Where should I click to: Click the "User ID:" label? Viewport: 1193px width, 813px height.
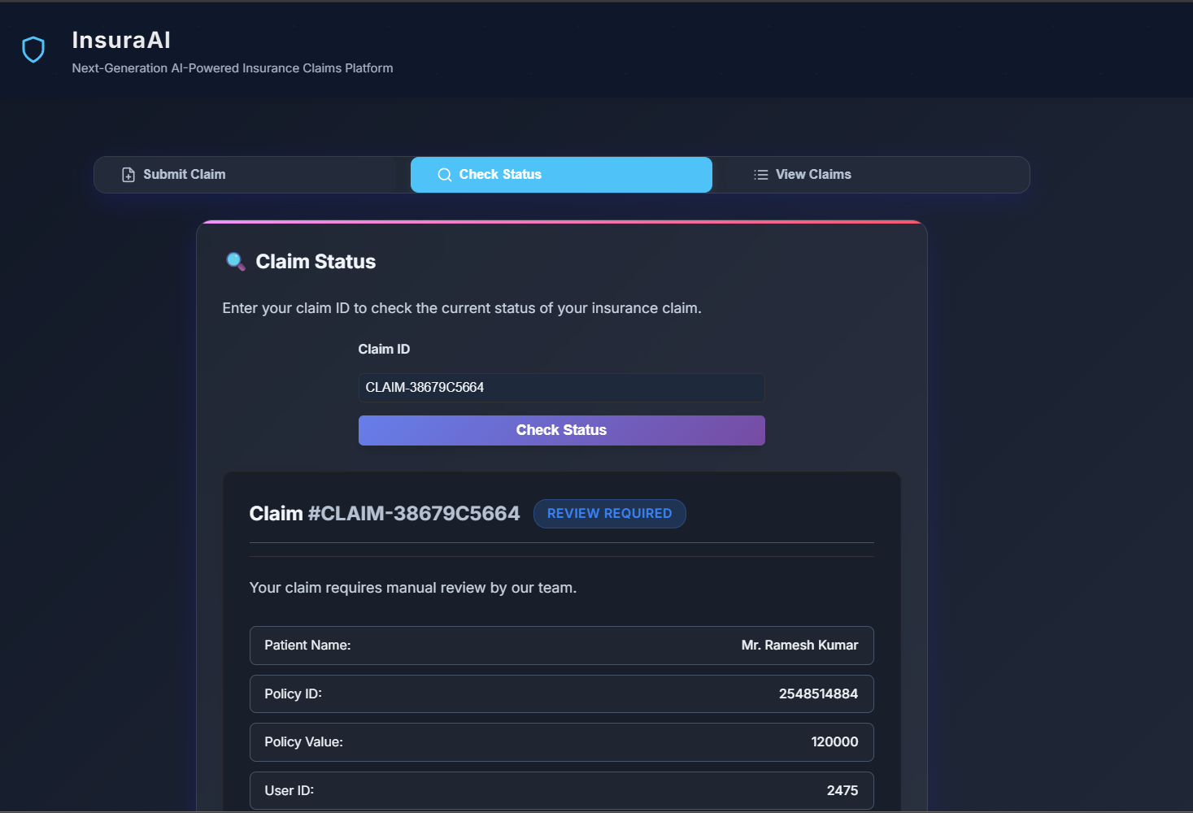pos(289,791)
